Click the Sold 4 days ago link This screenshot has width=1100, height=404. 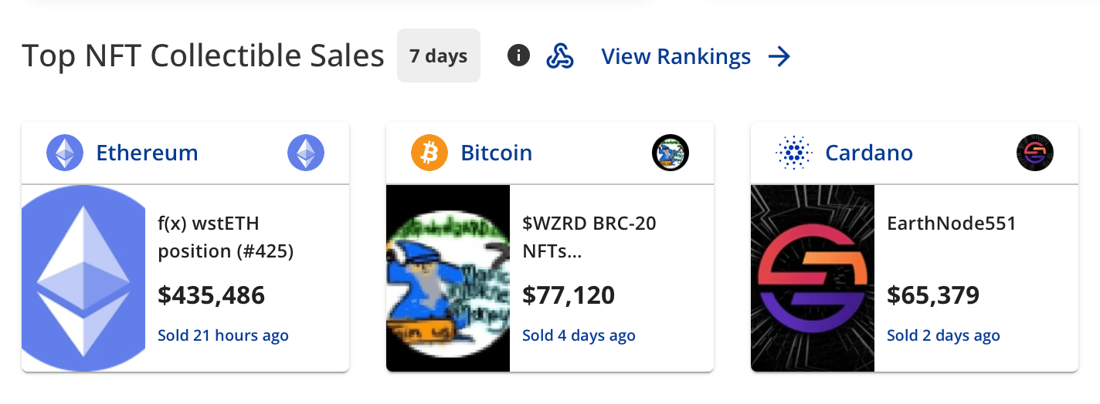pyautogui.click(x=579, y=335)
